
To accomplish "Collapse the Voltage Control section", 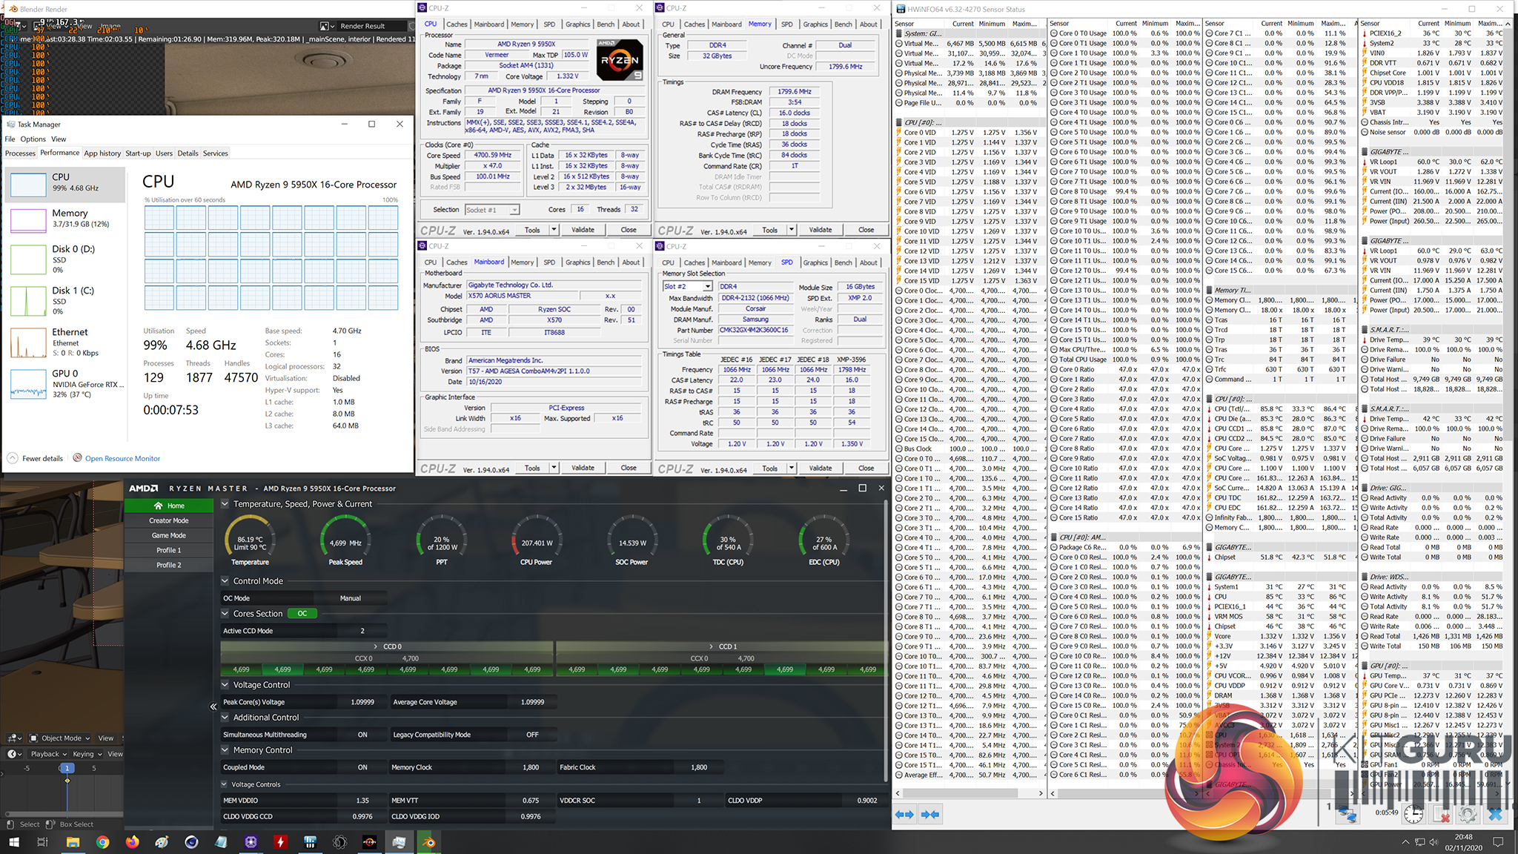I will pyautogui.click(x=225, y=685).
